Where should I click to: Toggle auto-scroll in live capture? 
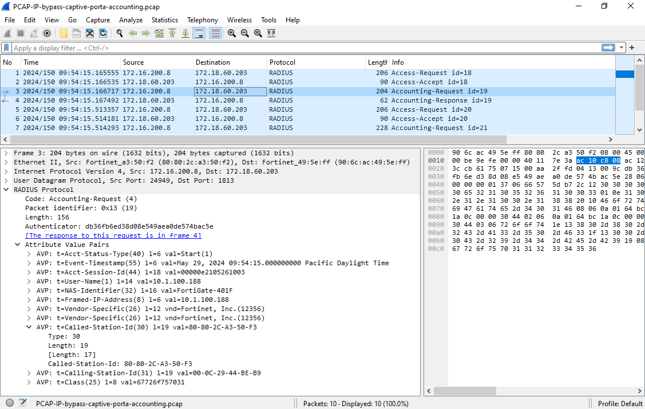pos(199,33)
